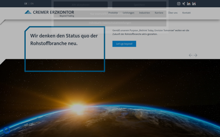Open the Kontakt menu
The height and width of the screenshot is (137, 220).
click(x=187, y=13)
